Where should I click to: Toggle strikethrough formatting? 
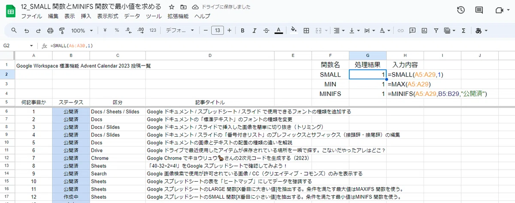tap(267, 30)
